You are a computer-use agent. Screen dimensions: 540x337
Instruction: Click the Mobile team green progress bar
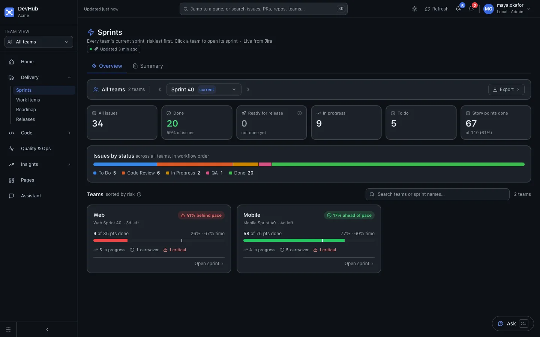294,240
